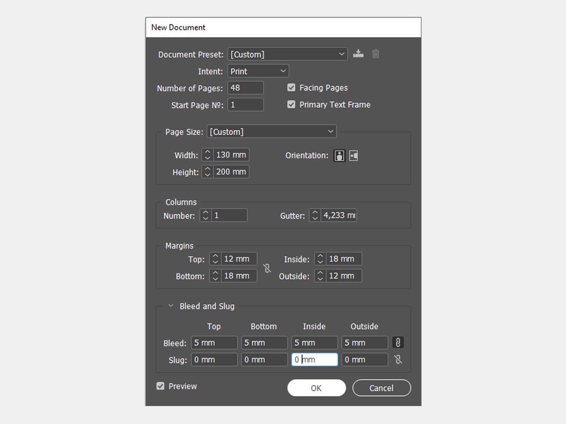566x424 pixels.
Task: Toggle the margins chain link icon
Action: [x=267, y=268]
